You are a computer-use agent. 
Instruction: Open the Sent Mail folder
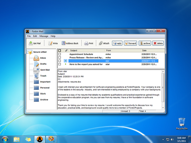tap(42, 70)
